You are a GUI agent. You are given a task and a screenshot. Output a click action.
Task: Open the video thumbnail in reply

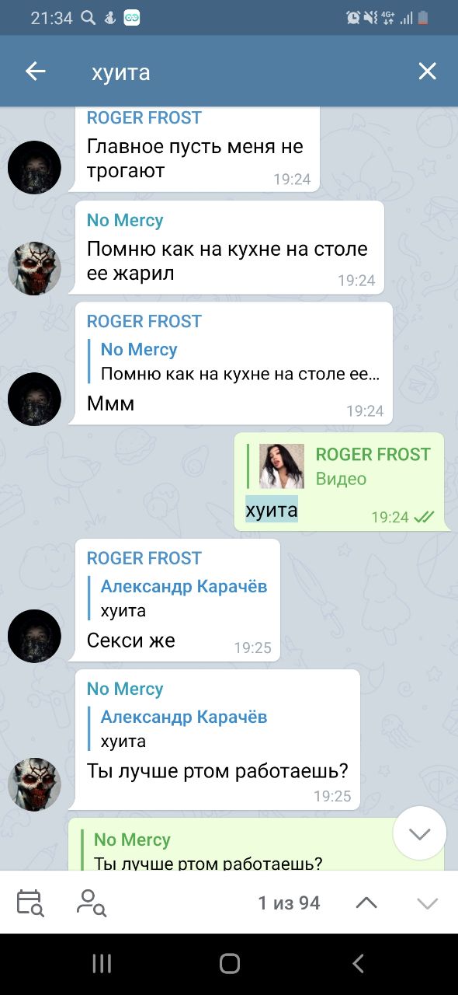tap(282, 466)
